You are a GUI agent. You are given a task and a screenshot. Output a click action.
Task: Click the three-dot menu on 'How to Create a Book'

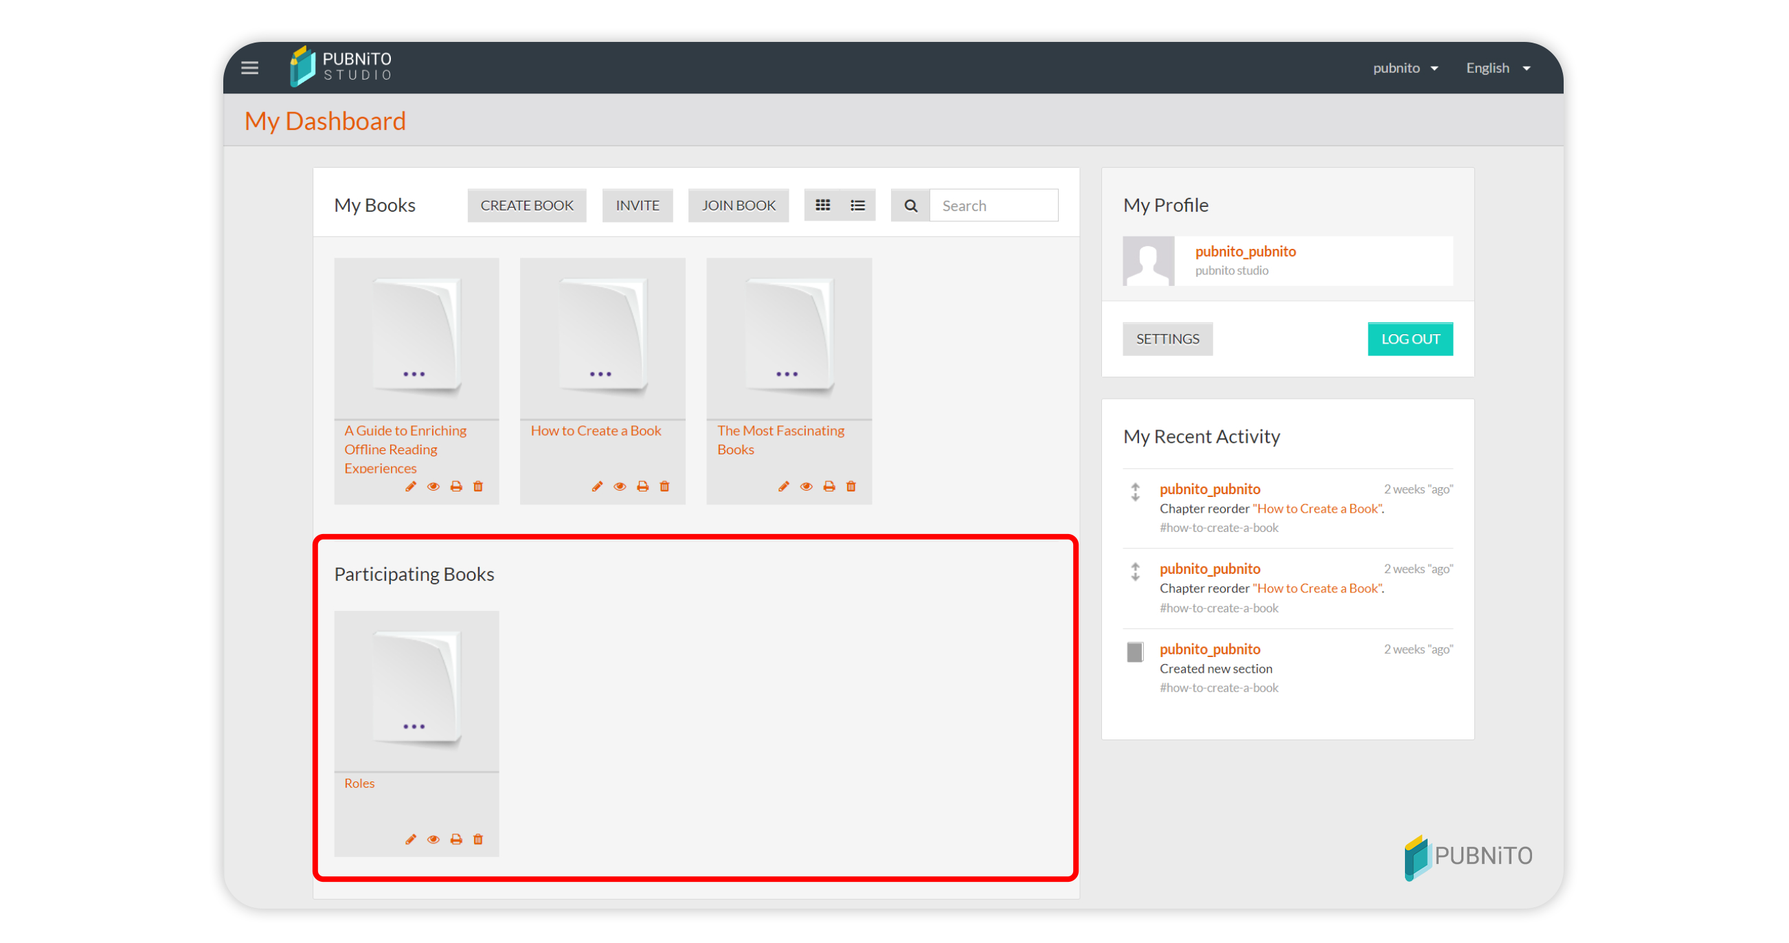[600, 374]
